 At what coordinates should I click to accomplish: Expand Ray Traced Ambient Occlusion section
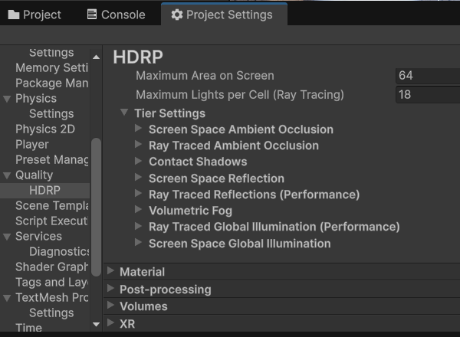tap(139, 145)
